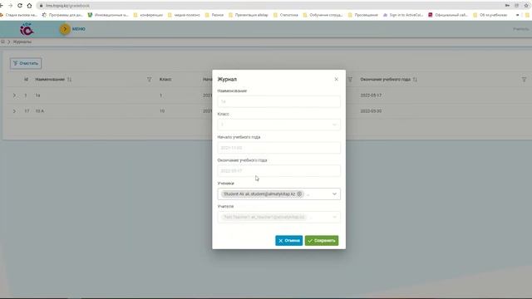Open the 'Разное' bookmarks folder
Screen dimensions: 532x299
point(214,15)
